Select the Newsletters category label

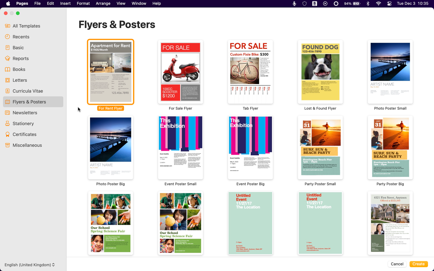point(25,113)
